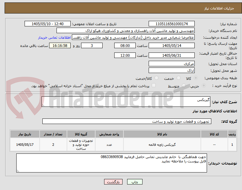This screenshot has width=242, height=190.
Task: Click the delivery city field اراک
Action: click(171, 70)
